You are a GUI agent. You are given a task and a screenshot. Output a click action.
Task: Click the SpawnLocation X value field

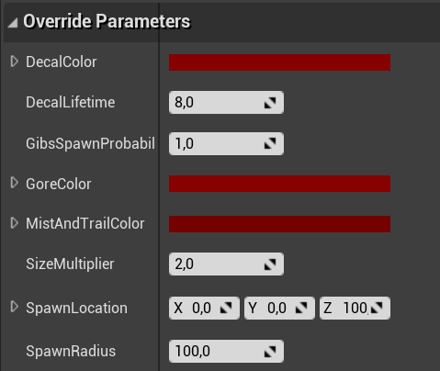click(204, 308)
